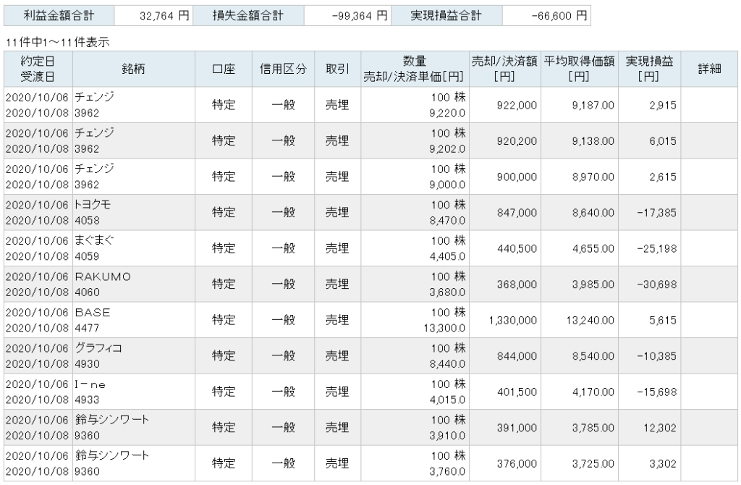The image size is (741, 485).
Task: Click the 847,000 sale amount cell
Action: tap(504, 213)
